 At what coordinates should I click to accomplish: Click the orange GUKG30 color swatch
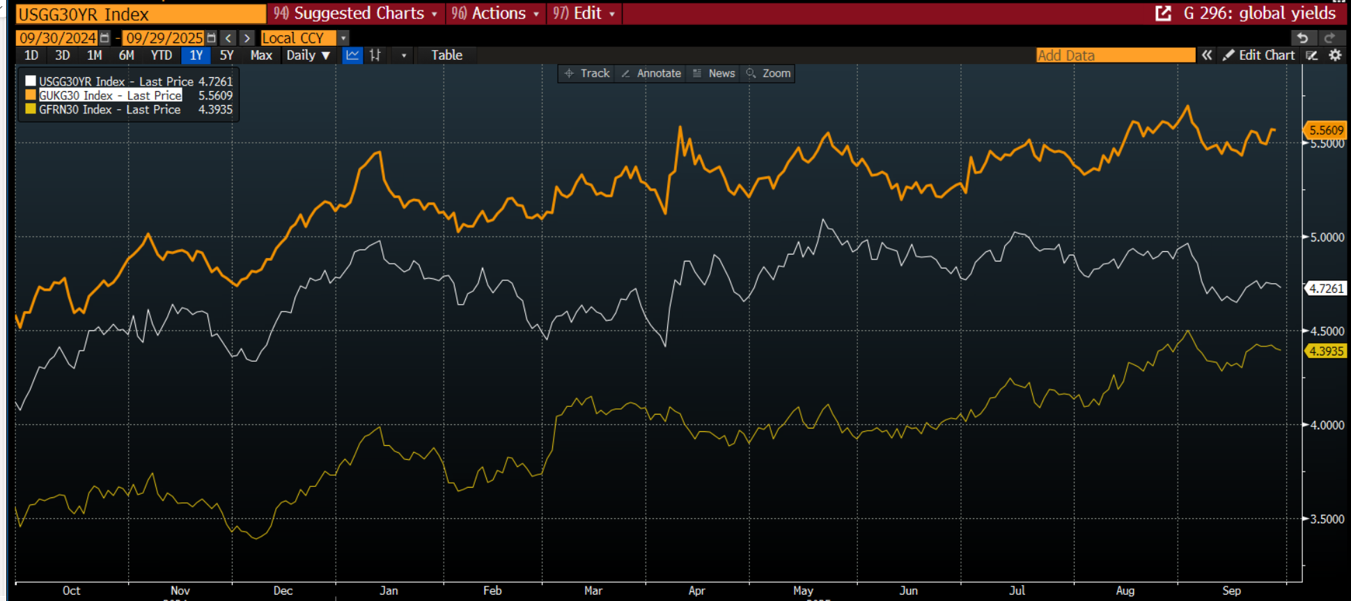[x=31, y=95]
